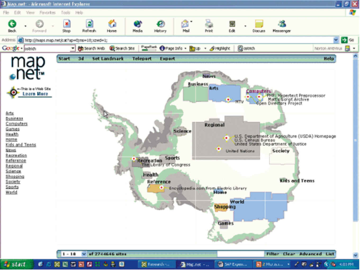This screenshot has width=360, height=270.
Task: Expand the Google search box dropdown
Action: [x=73, y=49]
